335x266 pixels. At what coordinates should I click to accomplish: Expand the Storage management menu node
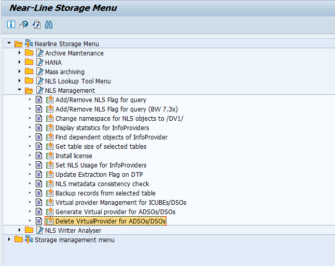point(9,240)
